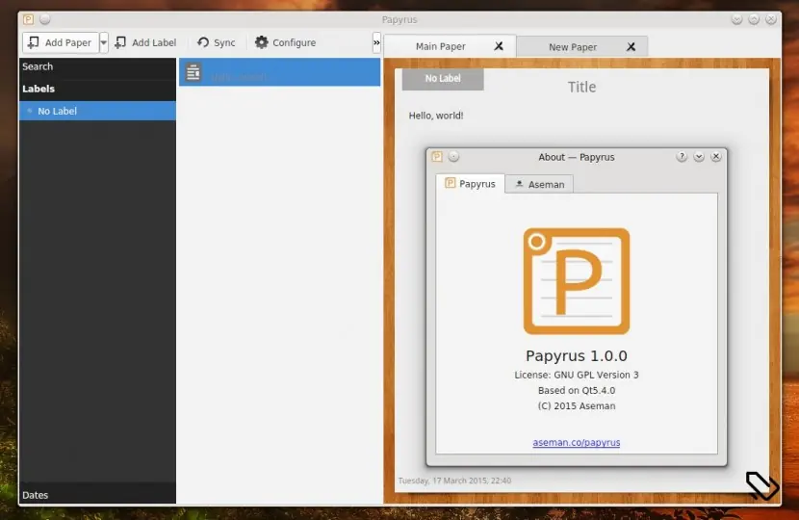Click the About dialog pin button

pos(453,157)
